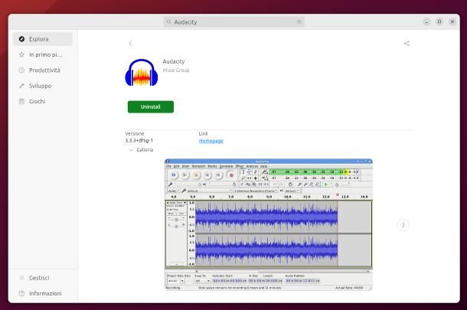Click the Versione label
Image resolution: width=467 pixels, height=310 pixels.
[134, 134]
